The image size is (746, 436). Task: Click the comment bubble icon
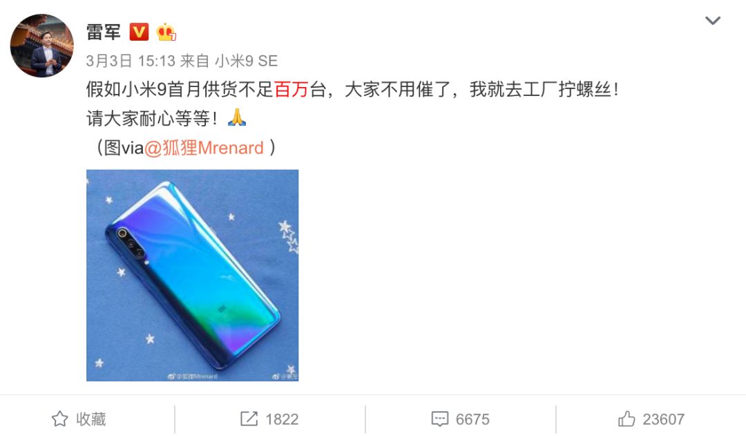coord(439,419)
